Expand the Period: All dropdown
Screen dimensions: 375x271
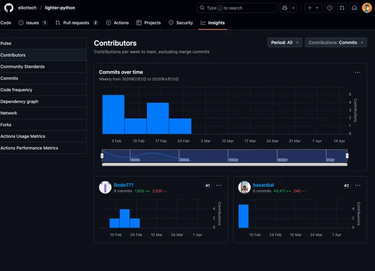(285, 42)
